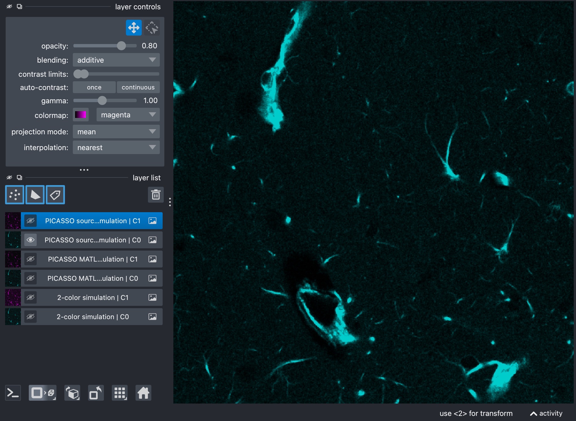Viewport: 576px width, 421px height.
Task: Click the PICASSO source C1 thumbnail
Action: click(x=13, y=221)
